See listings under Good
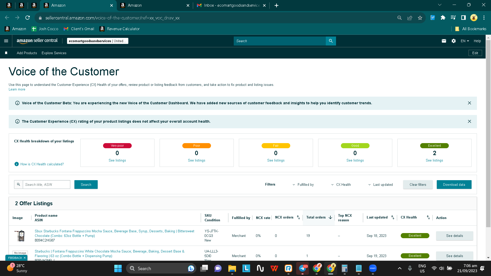Viewport: 491px width, 276px height. click(x=355, y=160)
